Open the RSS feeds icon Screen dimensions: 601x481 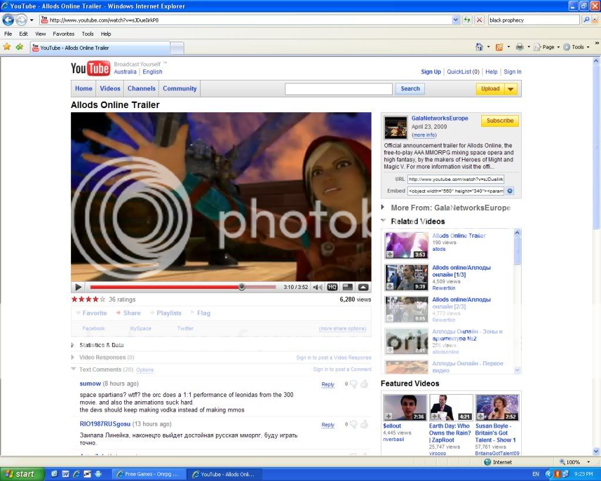pyautogui.click(x=499, y=47)
